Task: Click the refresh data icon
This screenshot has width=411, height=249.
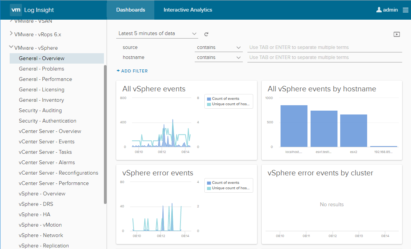Action: [206, 34]
